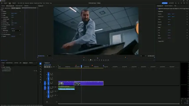The image size is (189, 106).
Task: Select the Slip tool in the toolbox
Action: [x=40, y=74]
